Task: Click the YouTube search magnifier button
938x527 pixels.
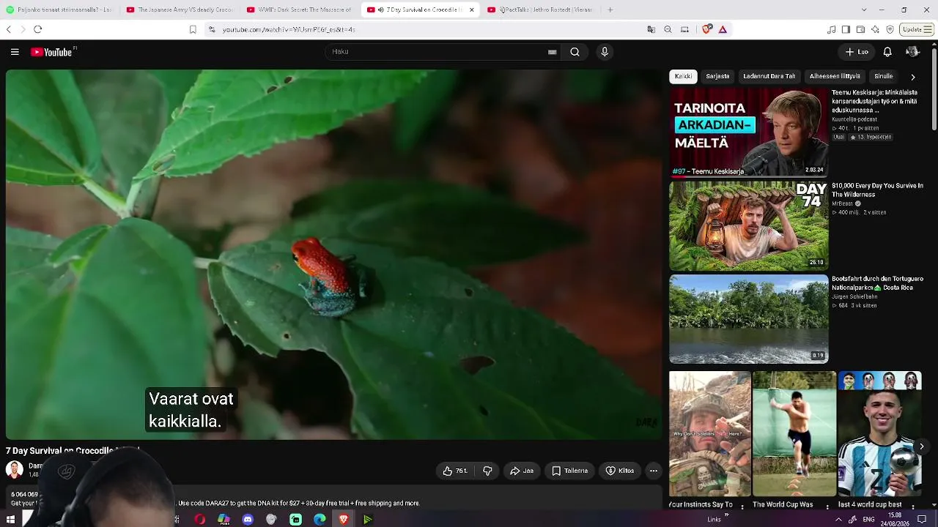Action: 575,52
